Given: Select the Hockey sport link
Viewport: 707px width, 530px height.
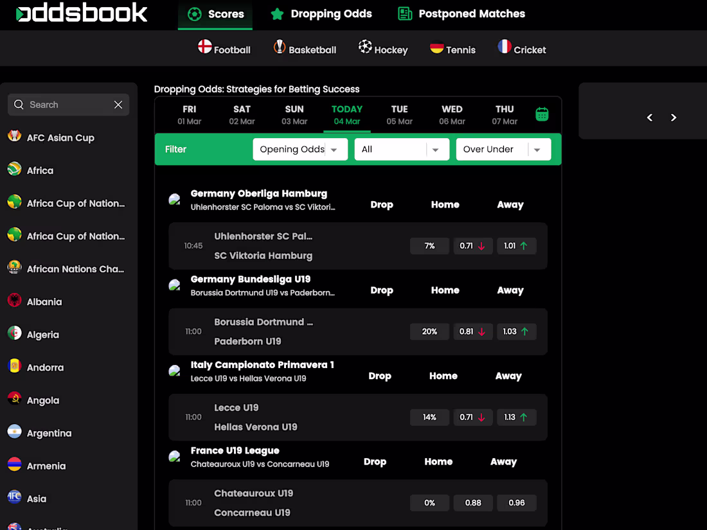Looking at the screenshot, I should pyautogui.click(x=383, y=48).
